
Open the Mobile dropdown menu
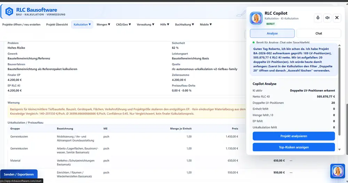[x=206, y=25]
